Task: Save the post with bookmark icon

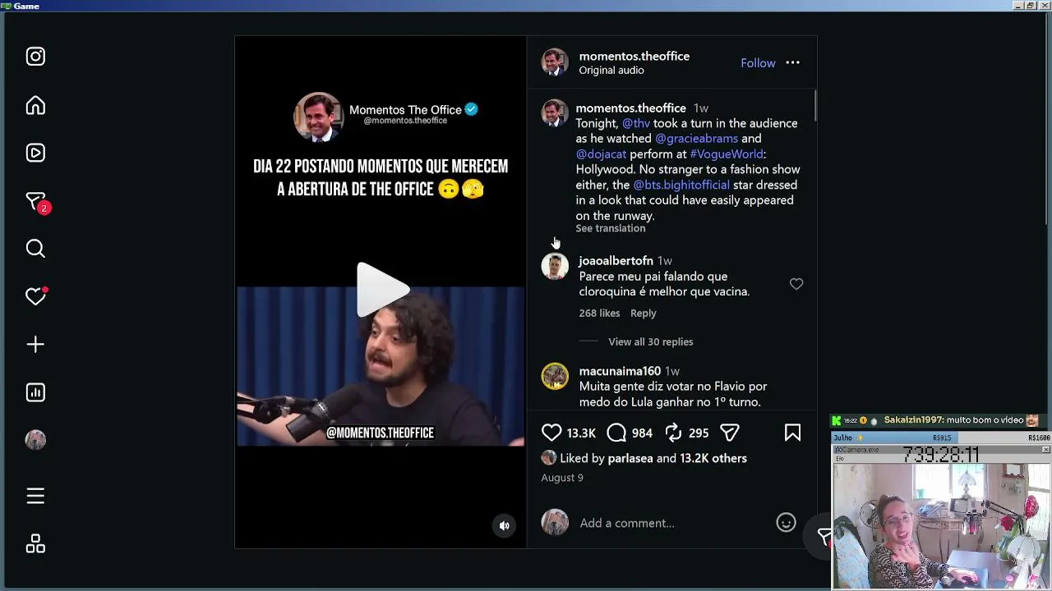Action: pos(792,433)
